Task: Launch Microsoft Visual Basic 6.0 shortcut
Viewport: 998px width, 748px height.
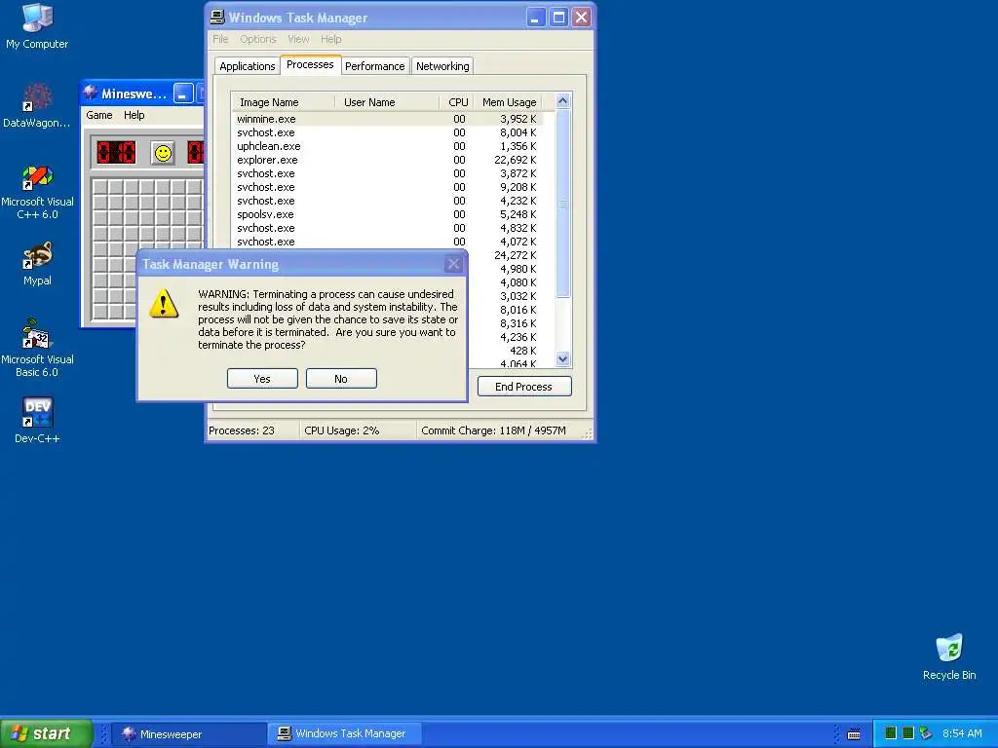Action: 37,348
